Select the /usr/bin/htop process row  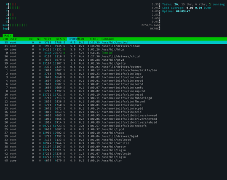pos(114,49)
